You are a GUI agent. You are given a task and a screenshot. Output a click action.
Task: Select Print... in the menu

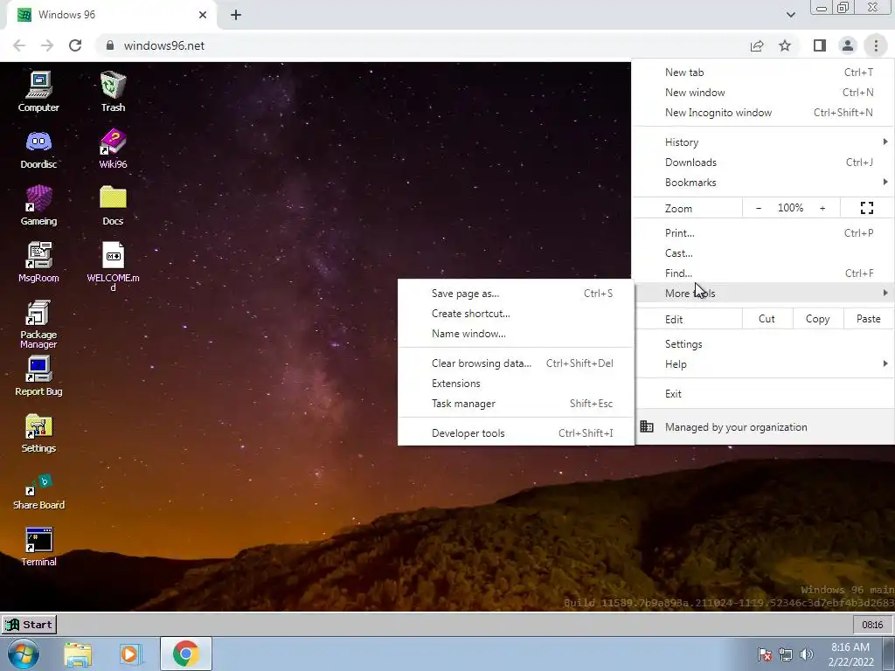(762, 232)
